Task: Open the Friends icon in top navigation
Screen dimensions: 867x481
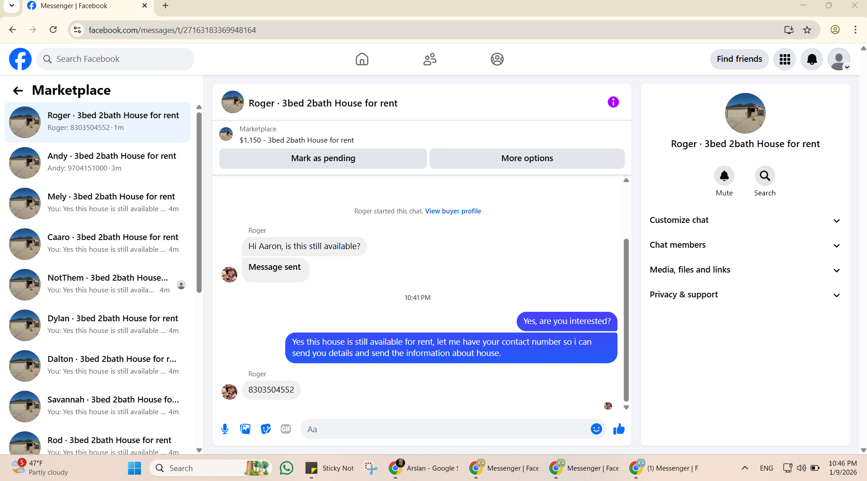Action: 429,59
